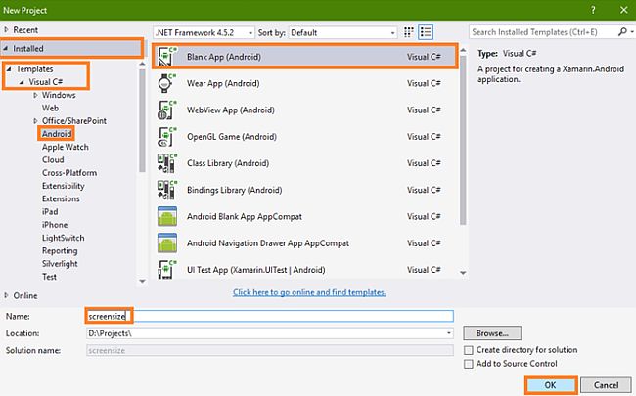Click the category tree vertical scrollbar
Image resolution: width=636 pixels, height=396 pixels.
pos(142,121)
